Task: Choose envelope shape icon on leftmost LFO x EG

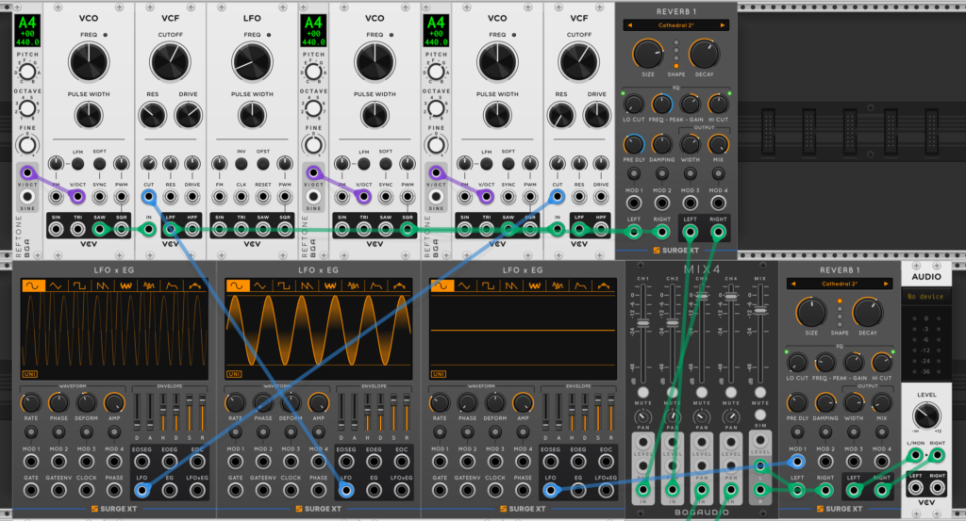Action: (x=172, y=285)
